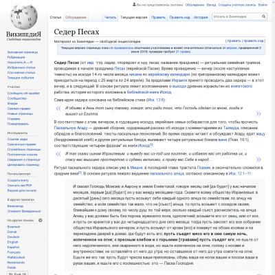Click the magnifier search icon
Viewport: 275px width, 275px height.
pyautogui.click(x=264, y=16)
